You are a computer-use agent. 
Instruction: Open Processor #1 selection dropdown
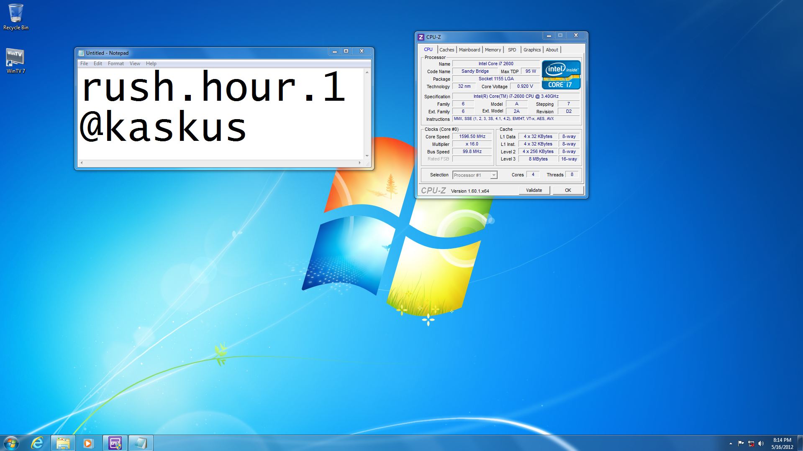[475, 175]
